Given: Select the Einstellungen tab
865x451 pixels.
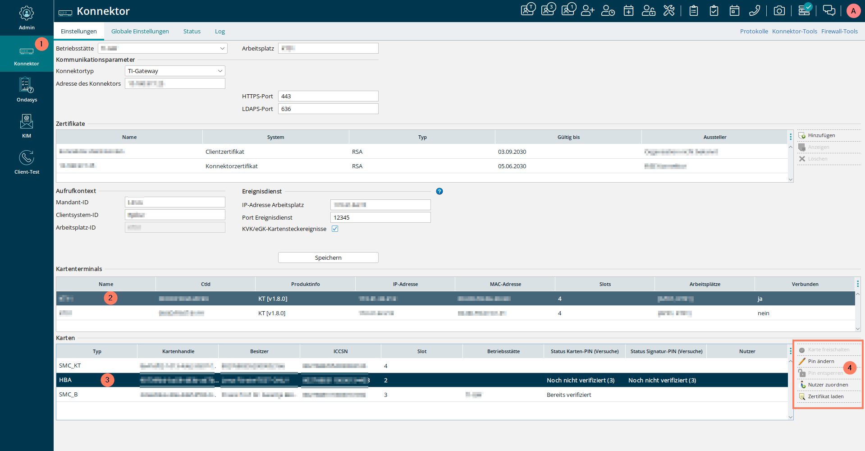Looking at the screenshot, I should pyautogui.click(x=79, y=31).
